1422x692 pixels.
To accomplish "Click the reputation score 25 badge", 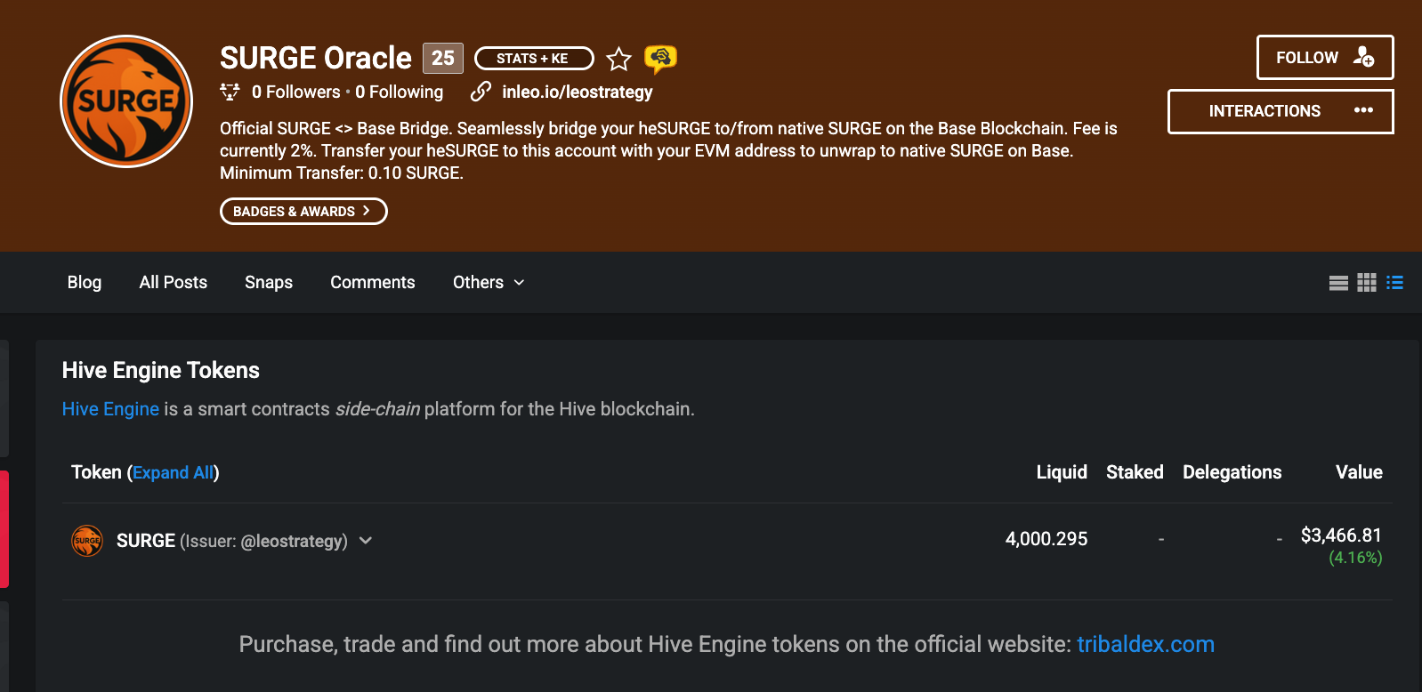I will pyautogui.click(x=442, y=58).
